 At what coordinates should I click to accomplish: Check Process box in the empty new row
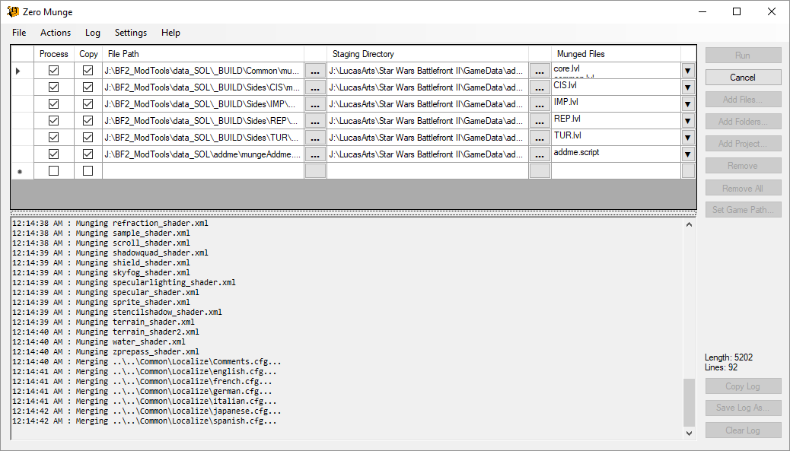click(x=53, y=171)
